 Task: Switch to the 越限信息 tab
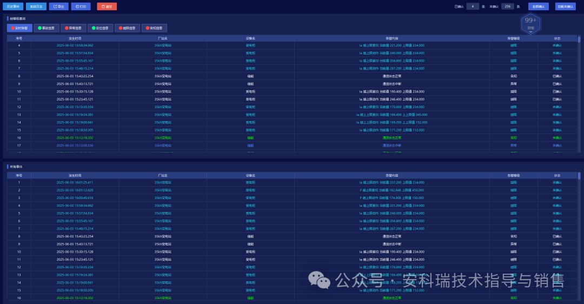coord(127,28)
